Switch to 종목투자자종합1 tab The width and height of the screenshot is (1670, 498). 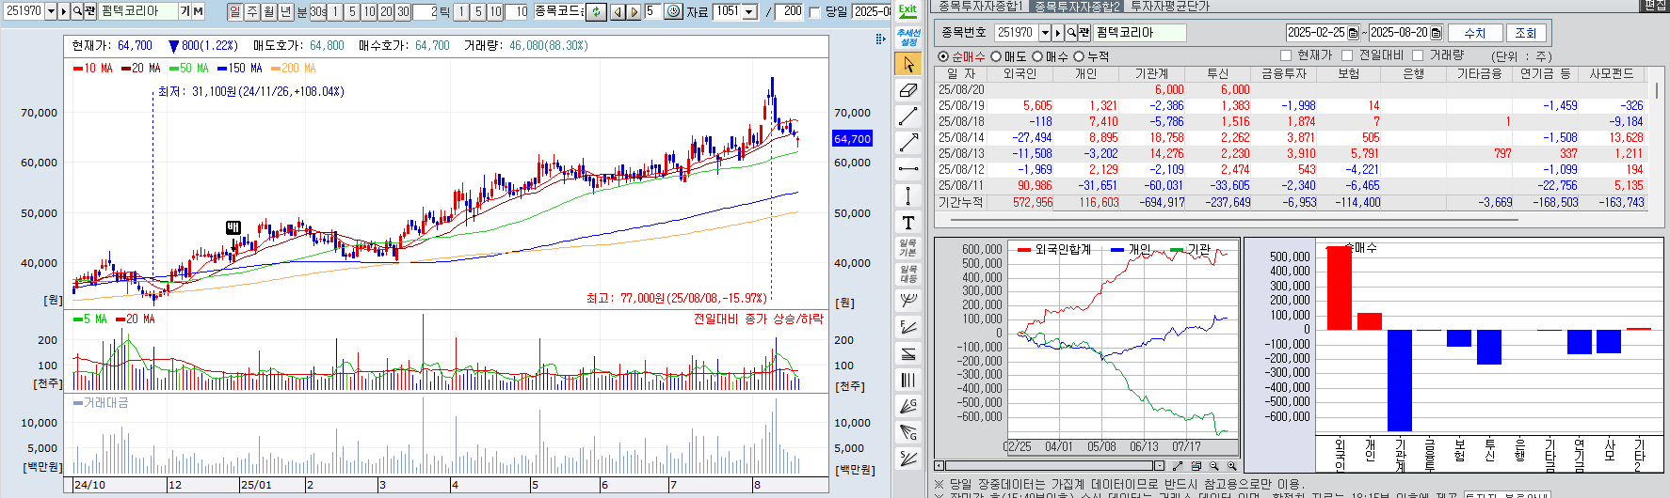coord(981,7)
